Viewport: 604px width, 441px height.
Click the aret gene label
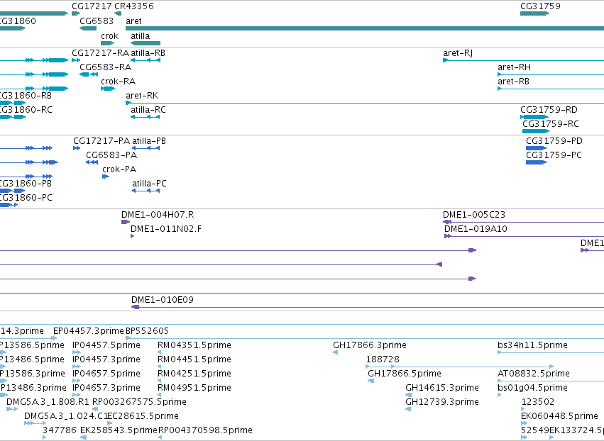click(133, 21)
